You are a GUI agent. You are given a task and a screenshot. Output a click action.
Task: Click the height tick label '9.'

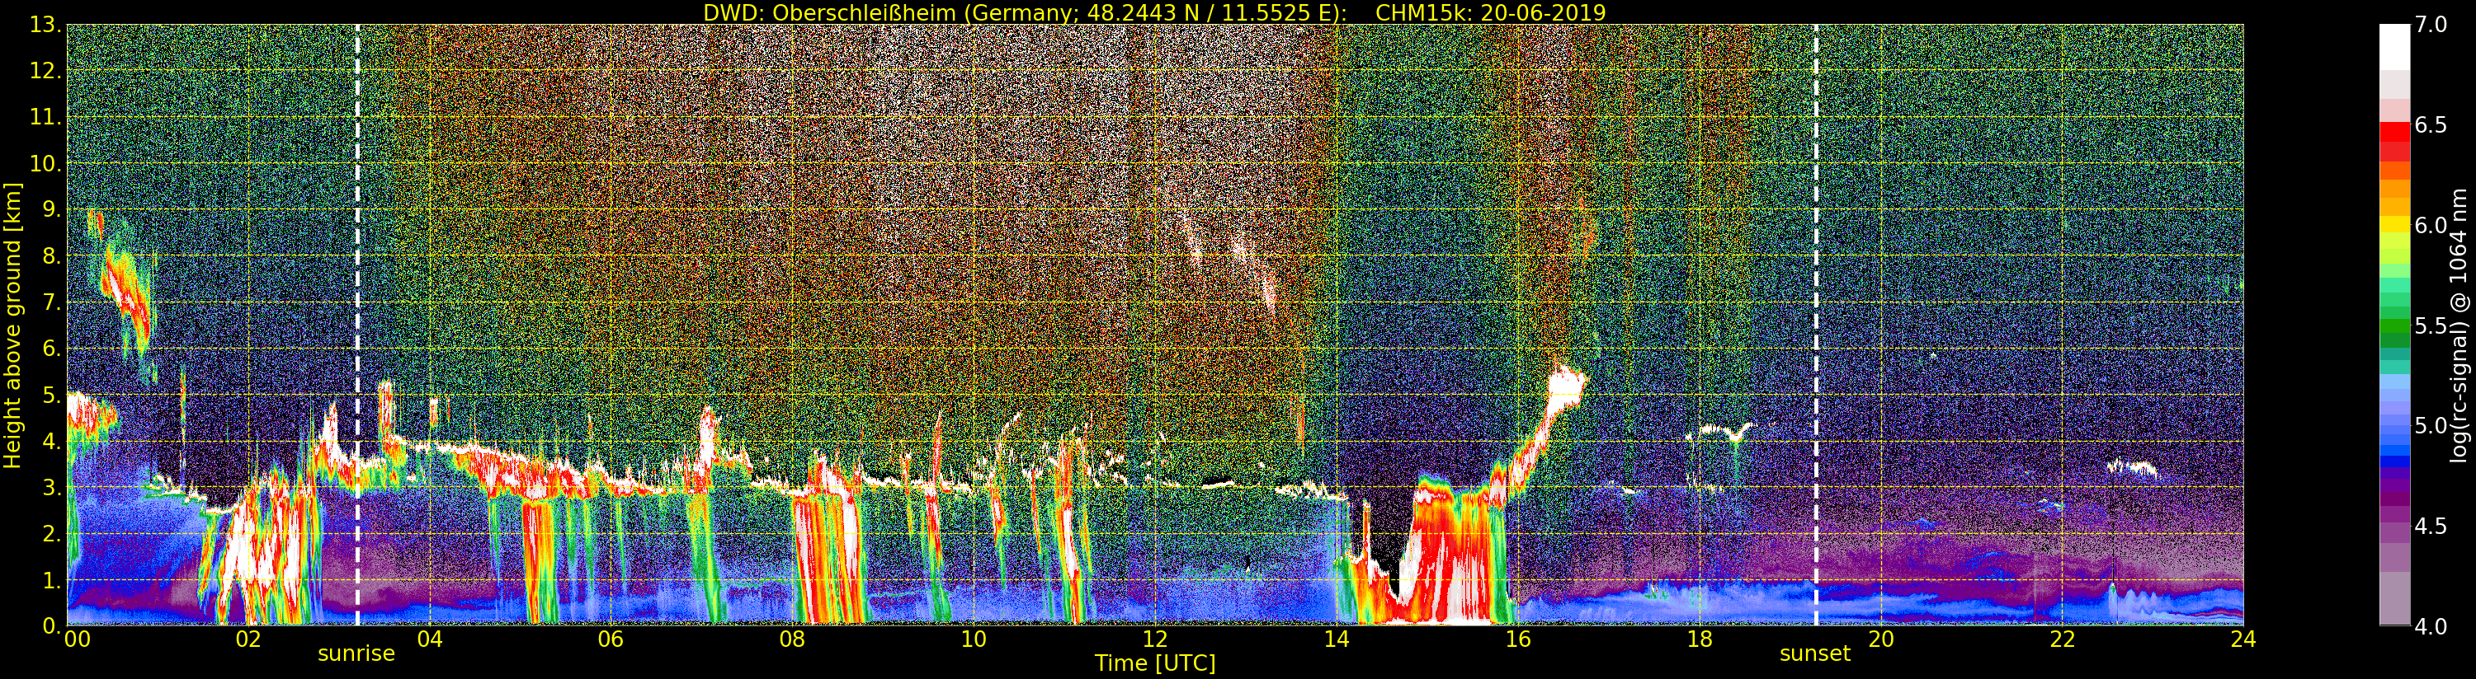(51, 209)
